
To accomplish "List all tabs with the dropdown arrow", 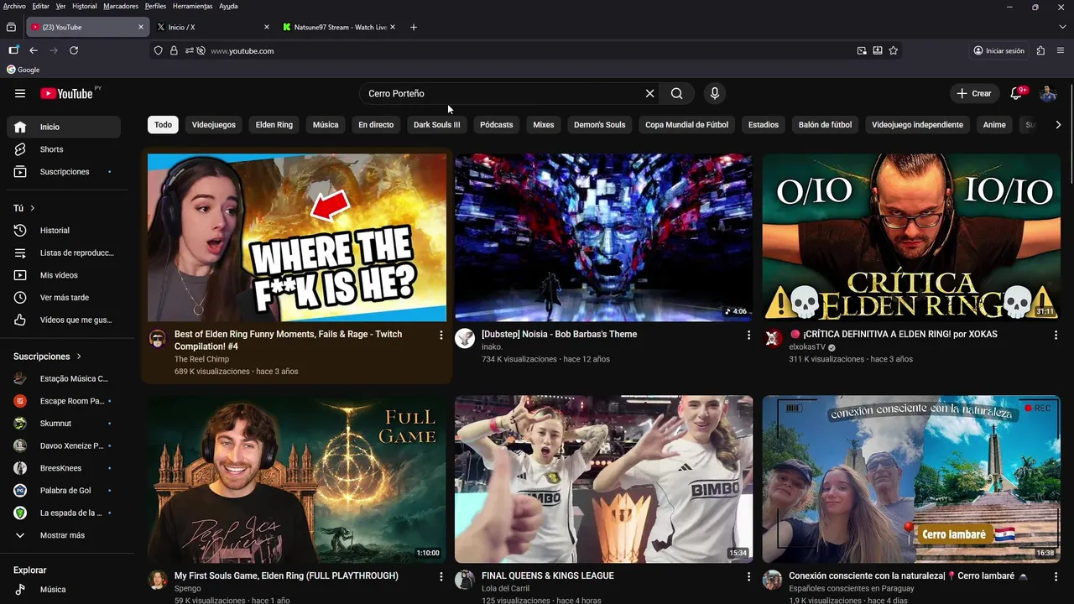I will click(x=1062, y=27).
